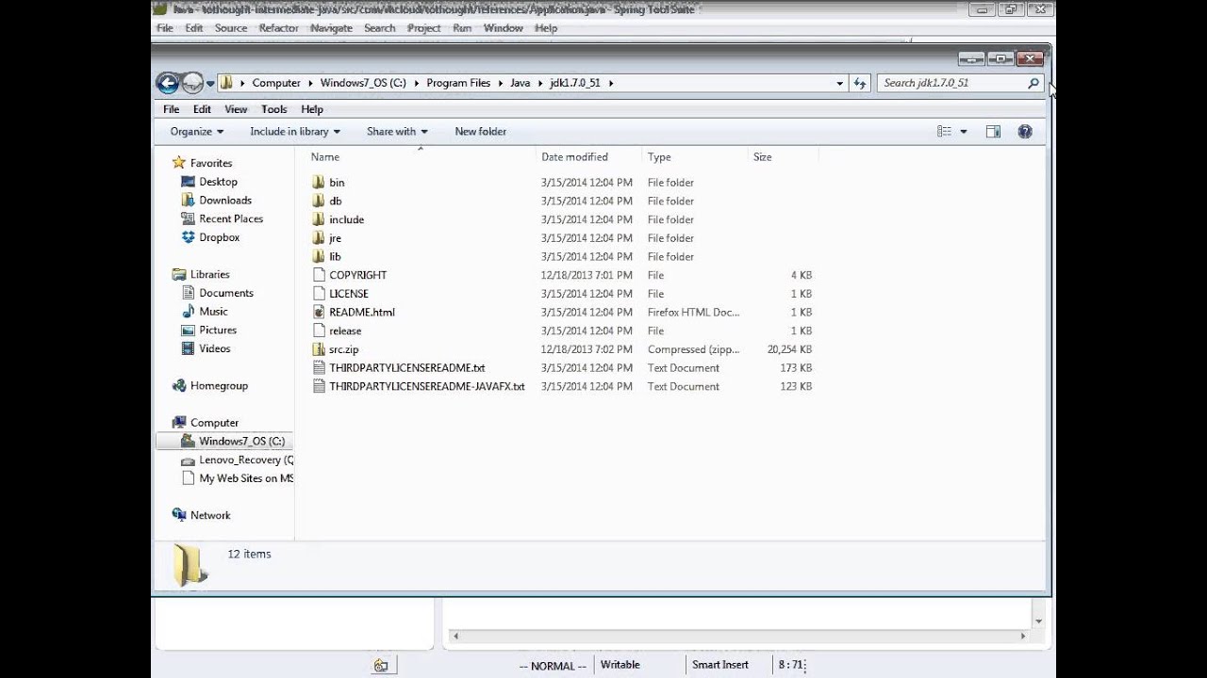Screen dimensions: 1207x678
Task: Click the Explorer Forward navigation arrow
Action: pyautogui.click(x=191, y=83)
